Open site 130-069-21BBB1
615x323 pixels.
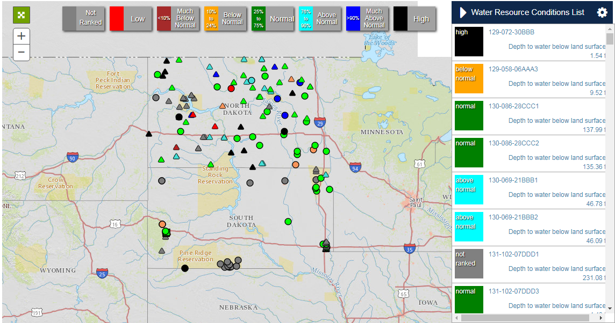(513, 180)
